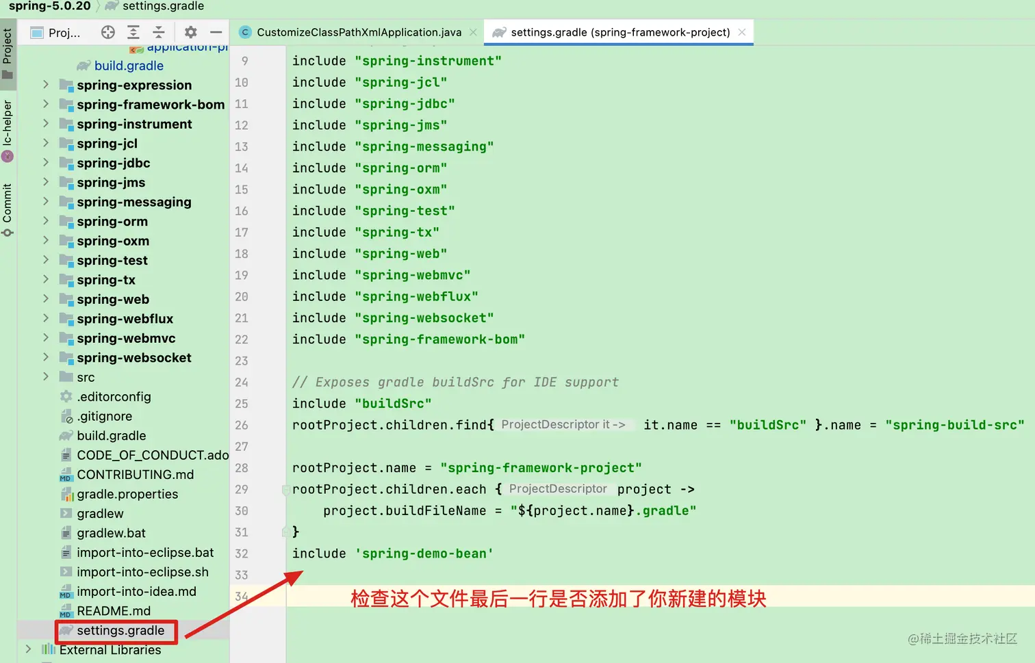Screen dimensions: 1035x663
Task: Select spring-webmvc folder in tree
Action: (x=126, y=338)
